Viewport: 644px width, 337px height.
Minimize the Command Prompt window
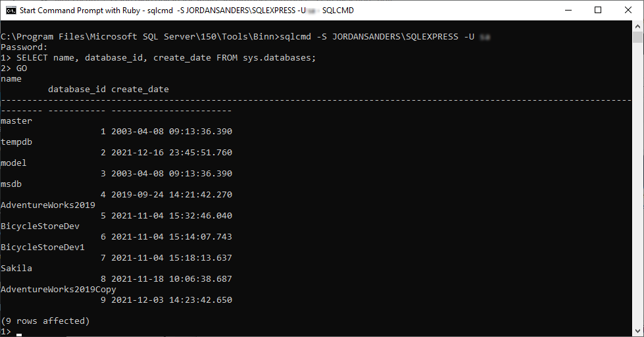[568, 10]
